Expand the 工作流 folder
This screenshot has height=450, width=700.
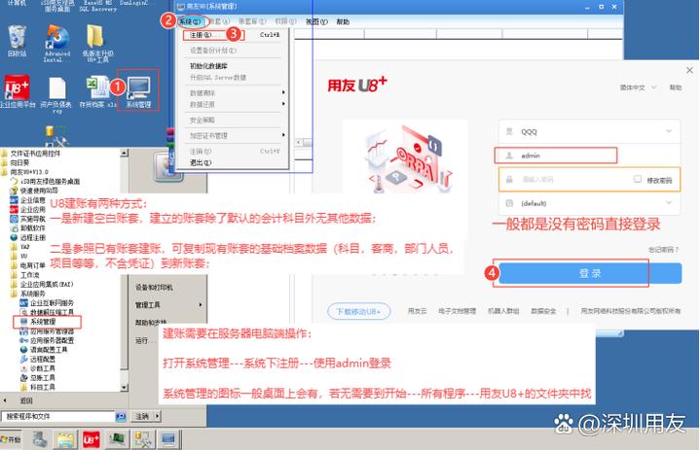coord(25,275)
